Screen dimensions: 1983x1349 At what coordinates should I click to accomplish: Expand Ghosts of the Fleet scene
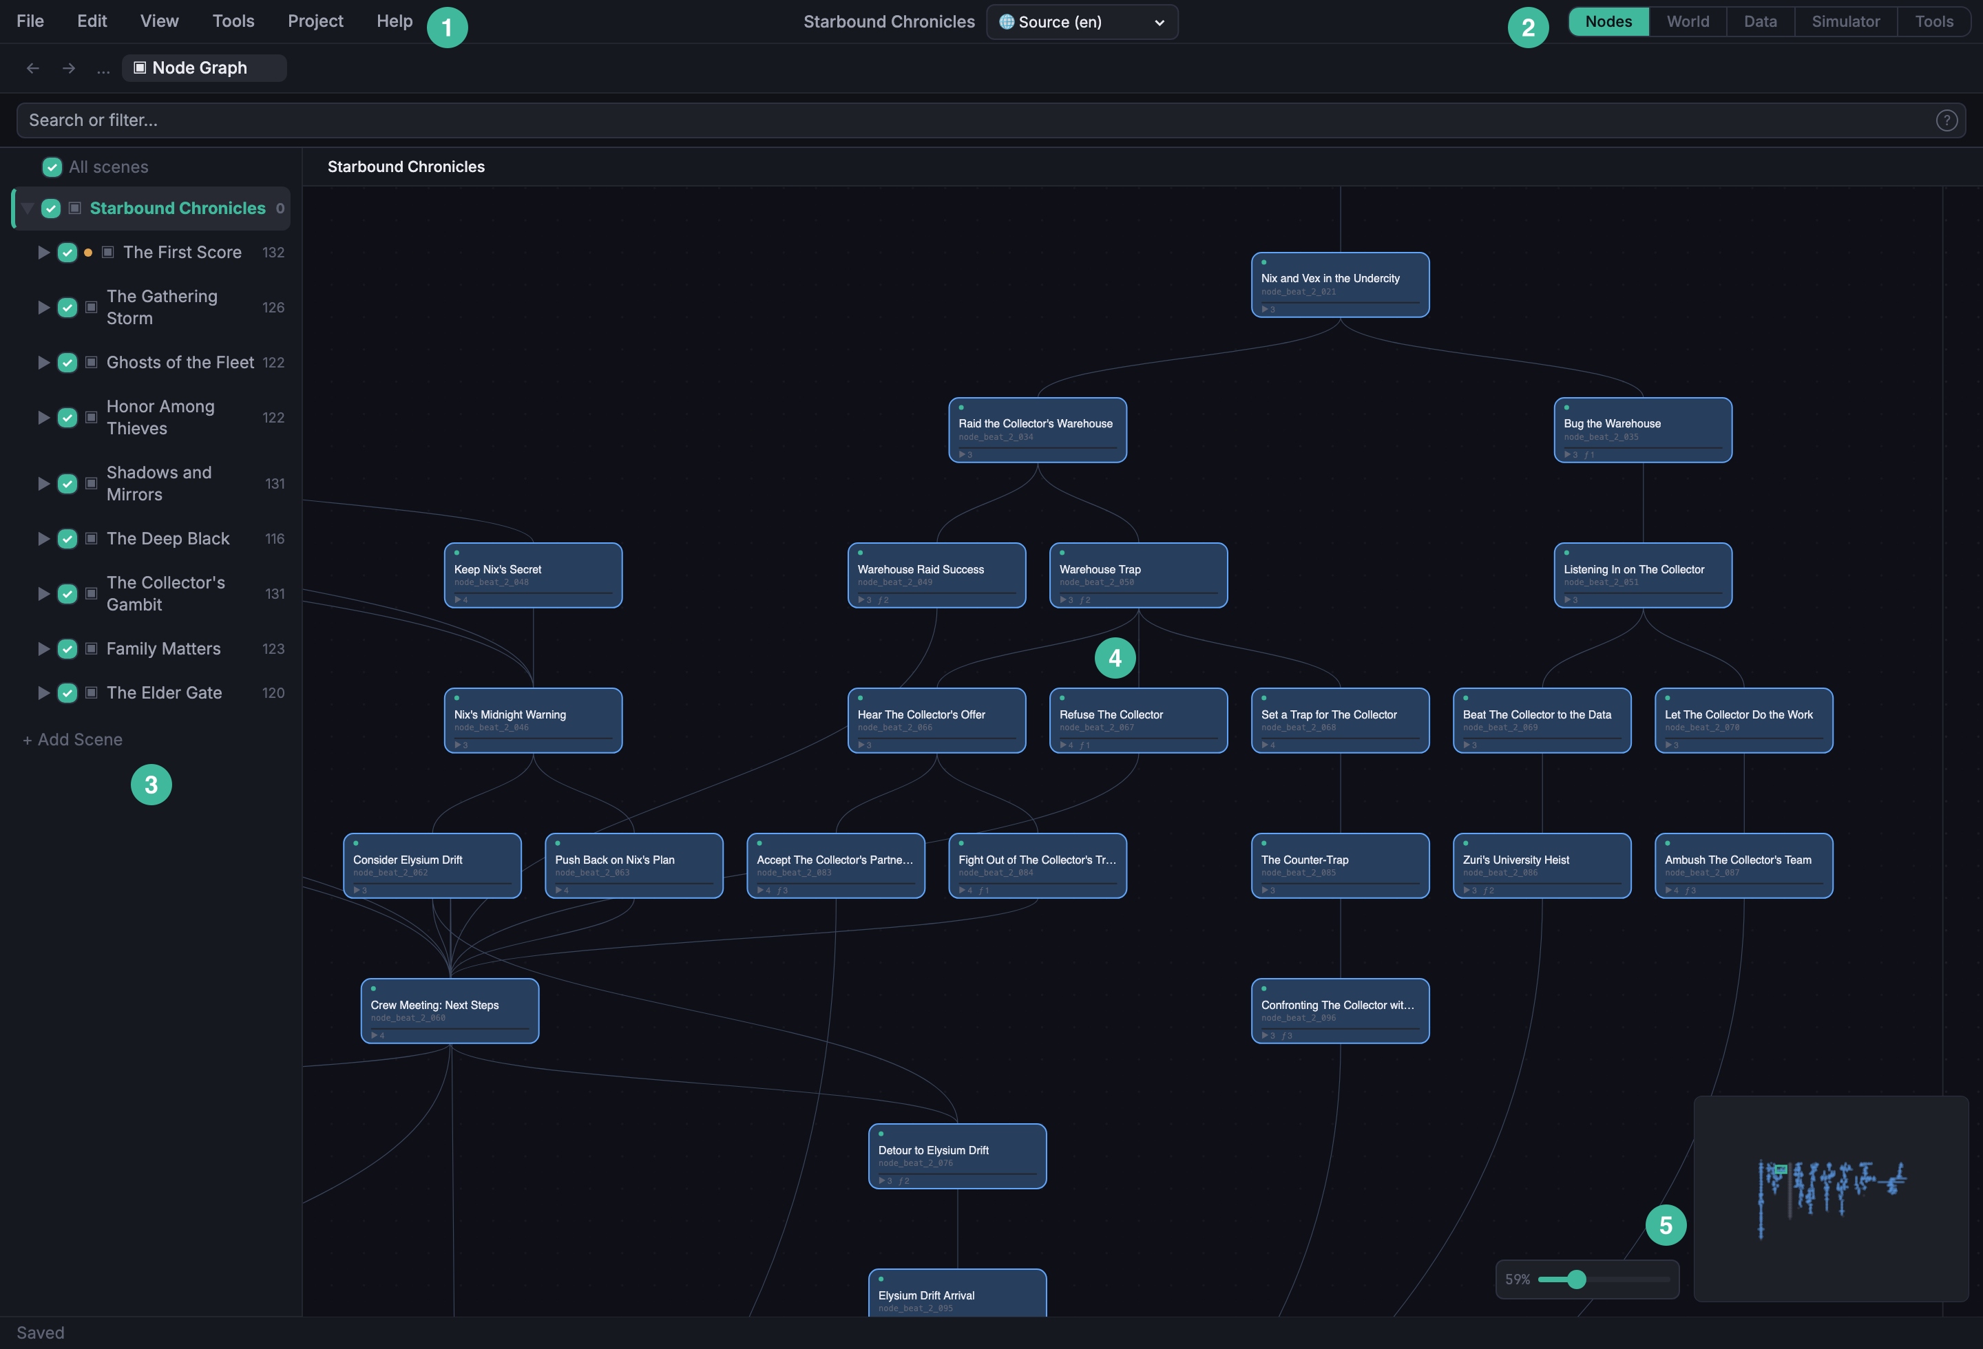(43, 363)
